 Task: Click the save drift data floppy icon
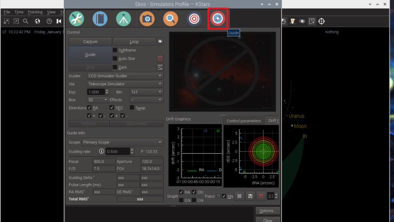pyautogui.click(x=250, y=196)
